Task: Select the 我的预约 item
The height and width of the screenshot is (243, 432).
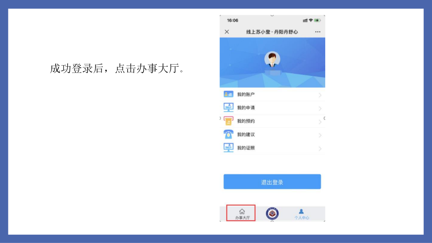Action: click(272, 121)
